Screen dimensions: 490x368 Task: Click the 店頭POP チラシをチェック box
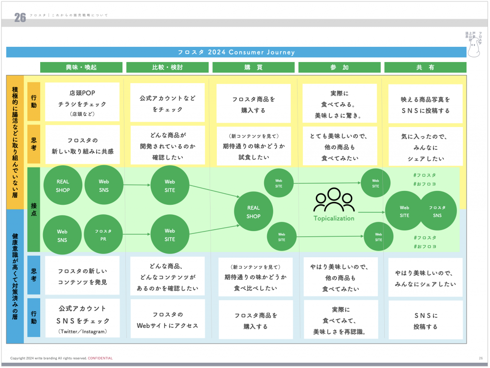pyautogui.click(x=82, y=103)
